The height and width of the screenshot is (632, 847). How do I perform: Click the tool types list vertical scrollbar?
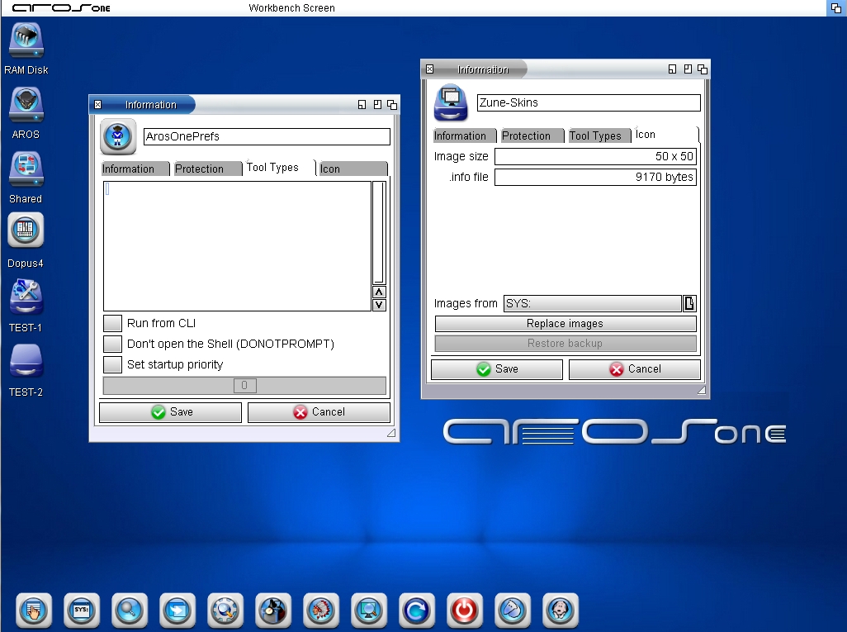(379, 232)
